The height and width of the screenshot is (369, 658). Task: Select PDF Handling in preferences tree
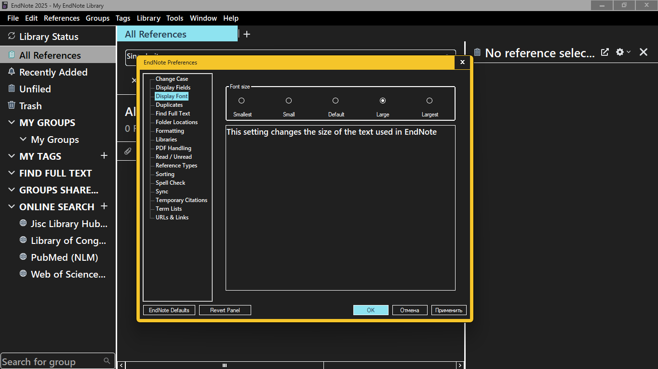pyautogui.click(x=173, y=148)
